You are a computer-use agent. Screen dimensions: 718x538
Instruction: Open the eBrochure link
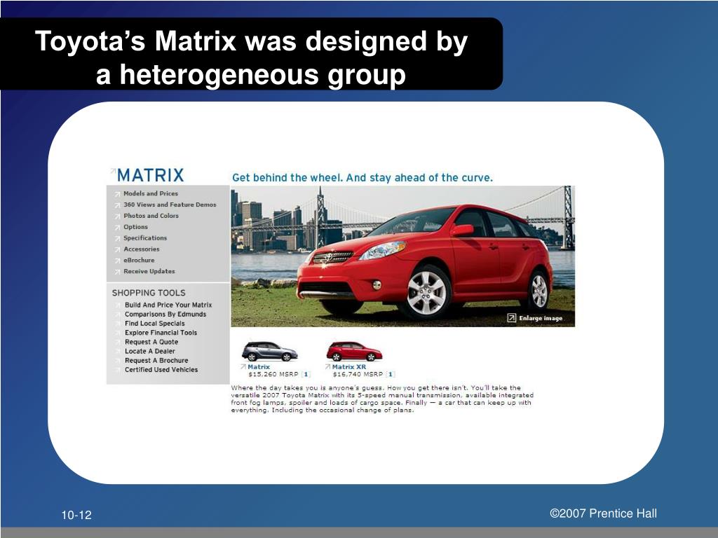(139, 260)
